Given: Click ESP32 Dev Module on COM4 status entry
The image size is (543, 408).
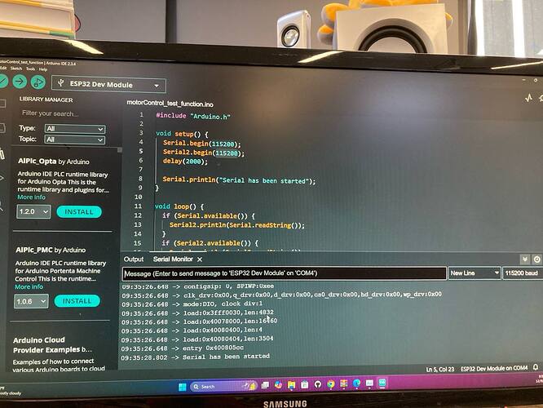Looking at the screenshot, I should click(x=494, y=368).
